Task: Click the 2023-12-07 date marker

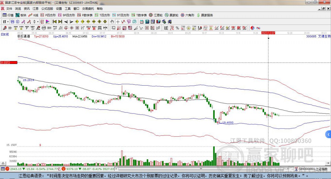Action: (x=268, y=33)
